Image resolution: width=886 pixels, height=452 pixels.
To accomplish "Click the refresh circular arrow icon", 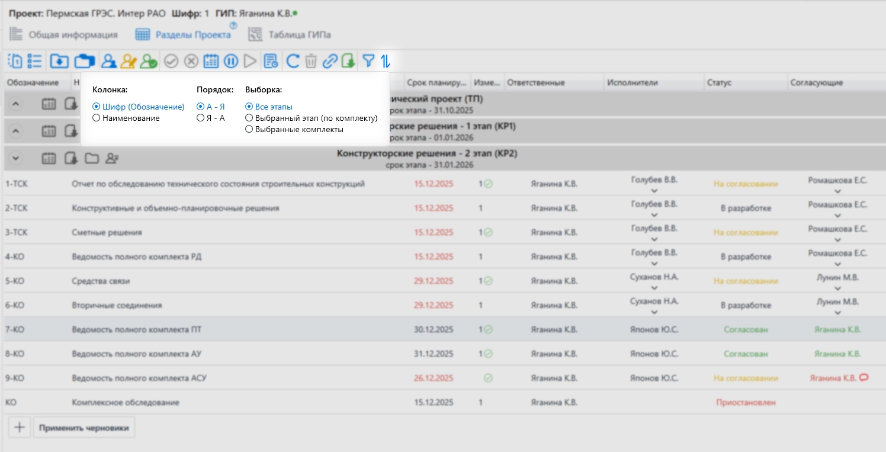I will click(x=293, y=61).
